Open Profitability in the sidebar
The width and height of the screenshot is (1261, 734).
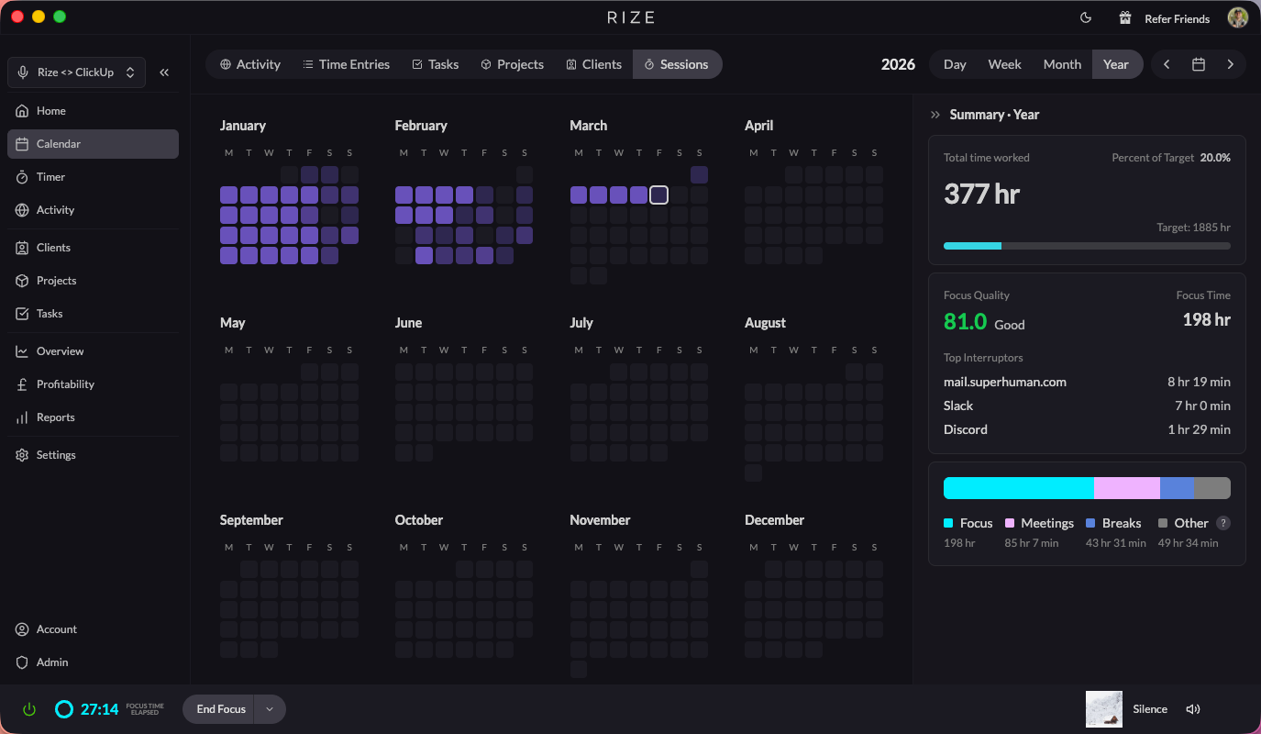(65, 384)
